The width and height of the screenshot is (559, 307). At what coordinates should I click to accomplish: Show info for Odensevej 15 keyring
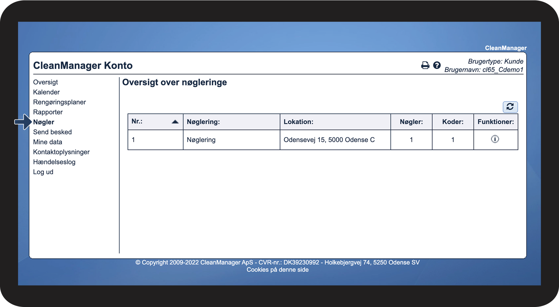coord(495,139)
